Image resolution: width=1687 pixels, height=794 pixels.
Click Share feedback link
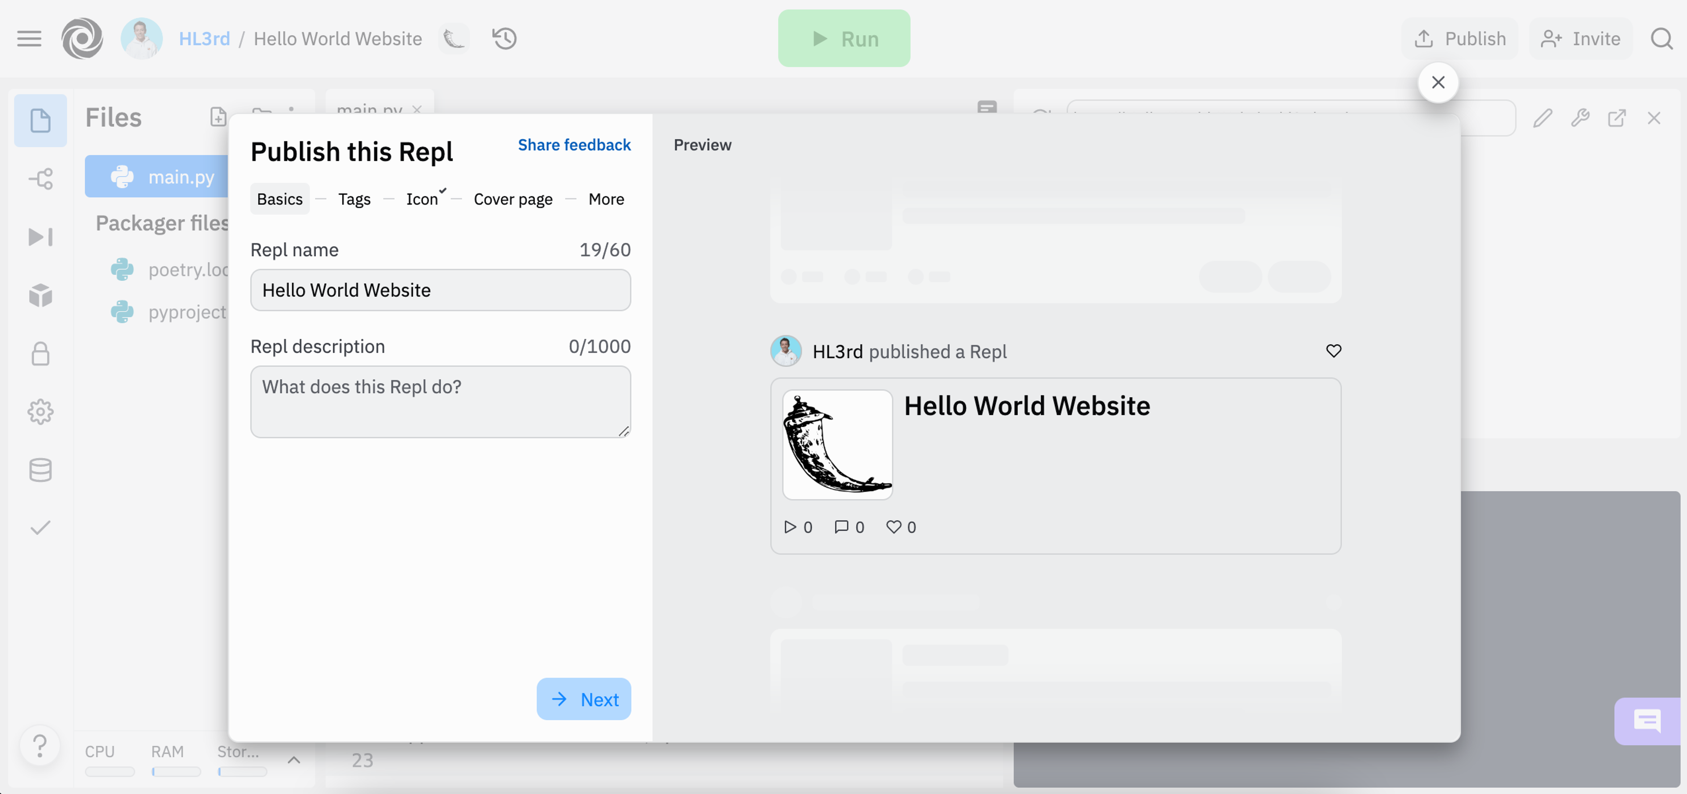tap(573, 143)
